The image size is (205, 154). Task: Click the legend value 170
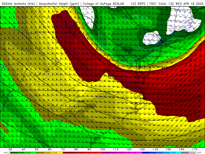(195, 149)
